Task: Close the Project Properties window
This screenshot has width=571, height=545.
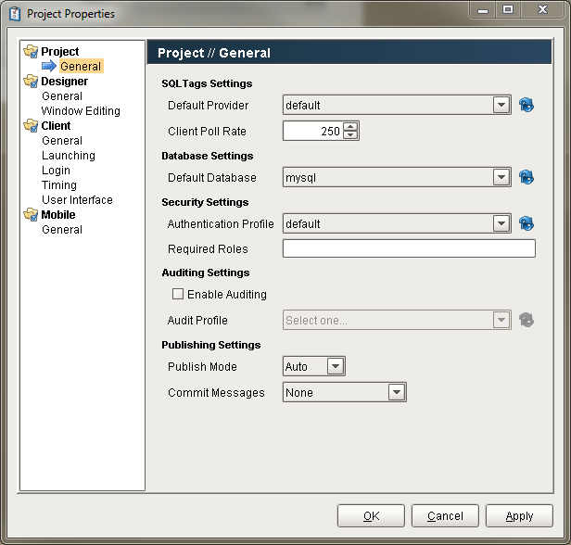Action: coord(542,9)
